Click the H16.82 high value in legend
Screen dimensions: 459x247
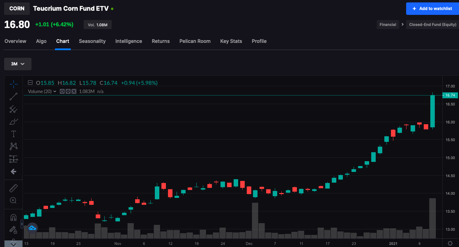point(67,83)
